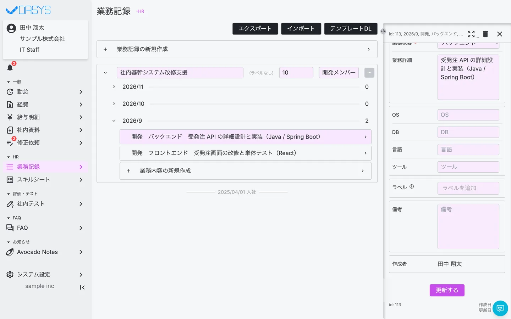The height and width of the screenshot is (319, 511).
Task: Open the フロントエンド 受発注画面 record row
Action: pyautogui.click(x=246, y=153)
